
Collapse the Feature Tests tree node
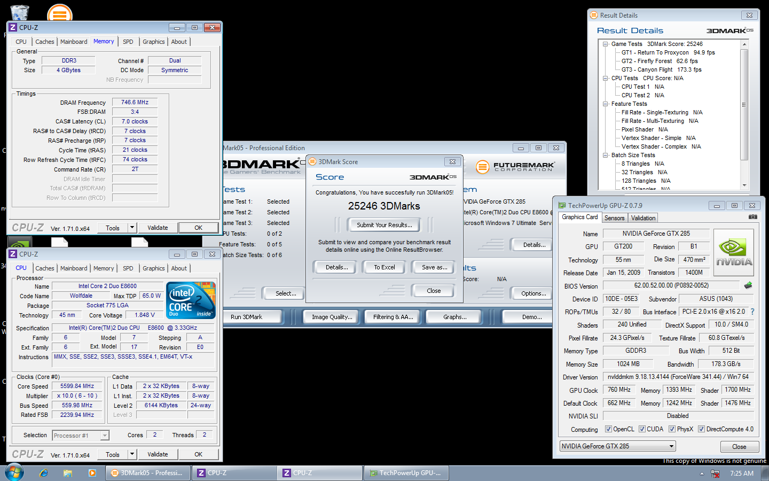pos(606,104)
